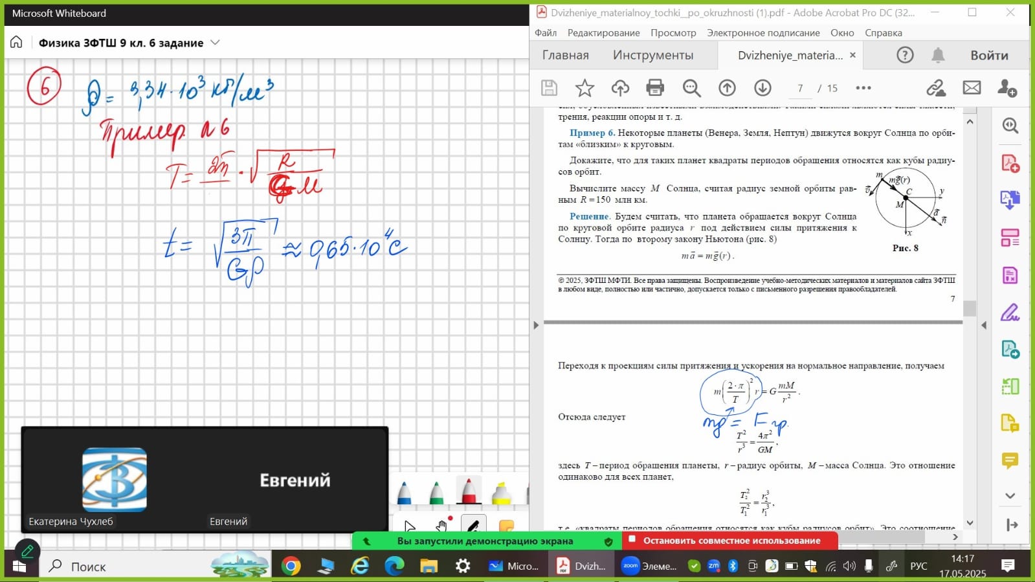The width and height of the screenshot is (1035, 582).
Task: Bookmark the document with the star icon
Action: (584, 88)
